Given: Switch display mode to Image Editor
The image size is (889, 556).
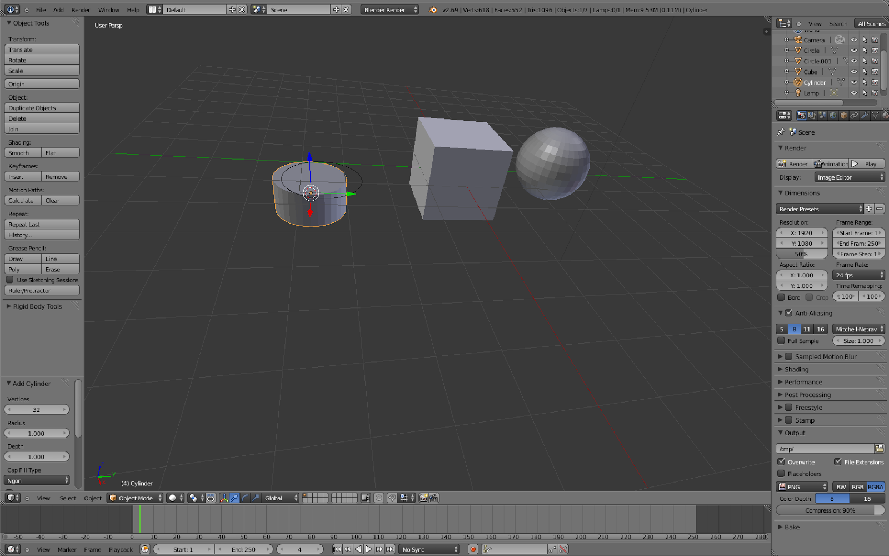Looking at the screenshot, I should tap(849, 177).
